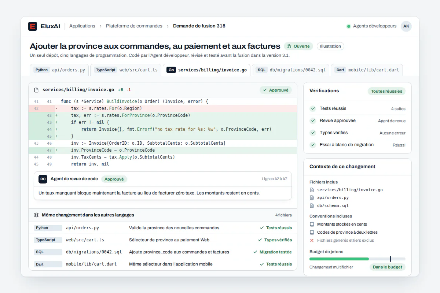Click the dark marker on the token budget bar
Image resolution: width=440 pixels, height=293 pixels.
pyautogui.click(x=390, y=259)
